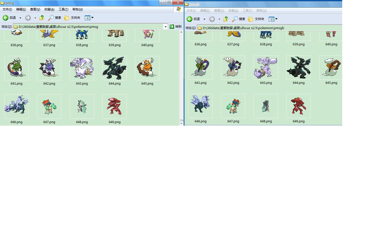
Task: Open Search (搜索) in pmsgb window
Action: [239, 19]
